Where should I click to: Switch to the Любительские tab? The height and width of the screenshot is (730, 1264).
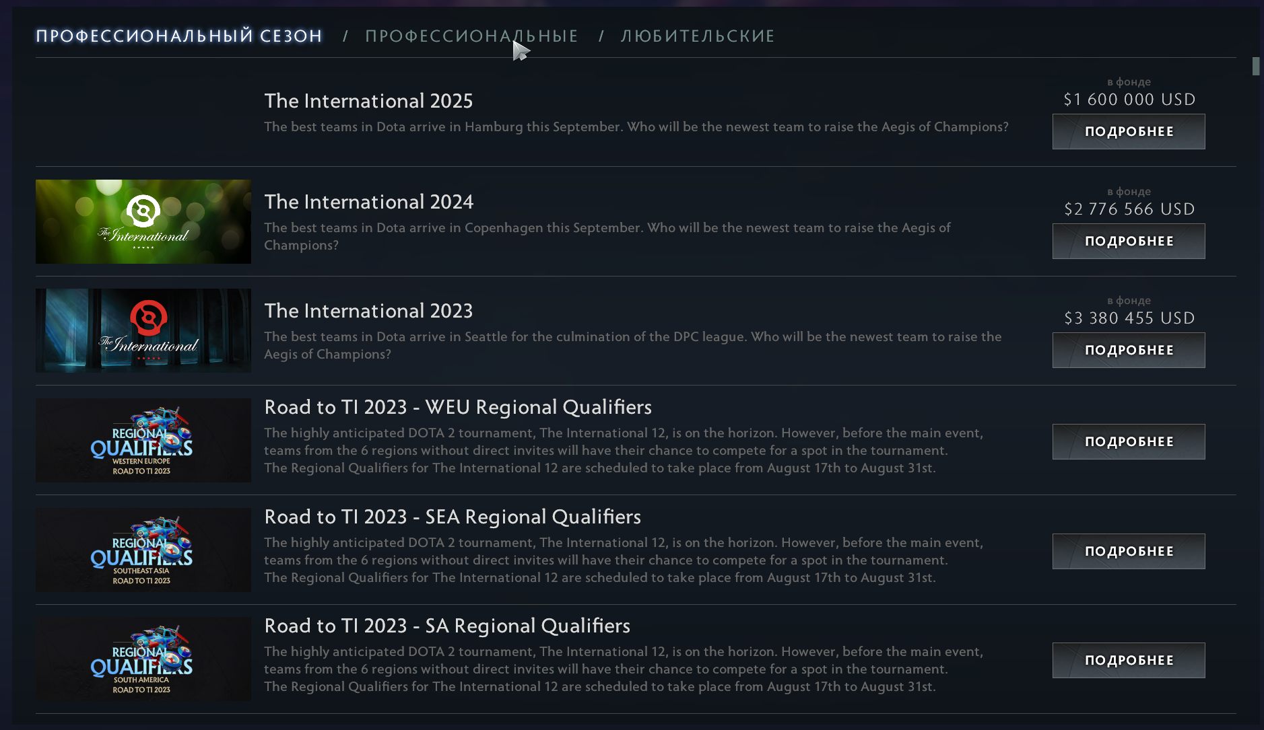pos(697,36)
